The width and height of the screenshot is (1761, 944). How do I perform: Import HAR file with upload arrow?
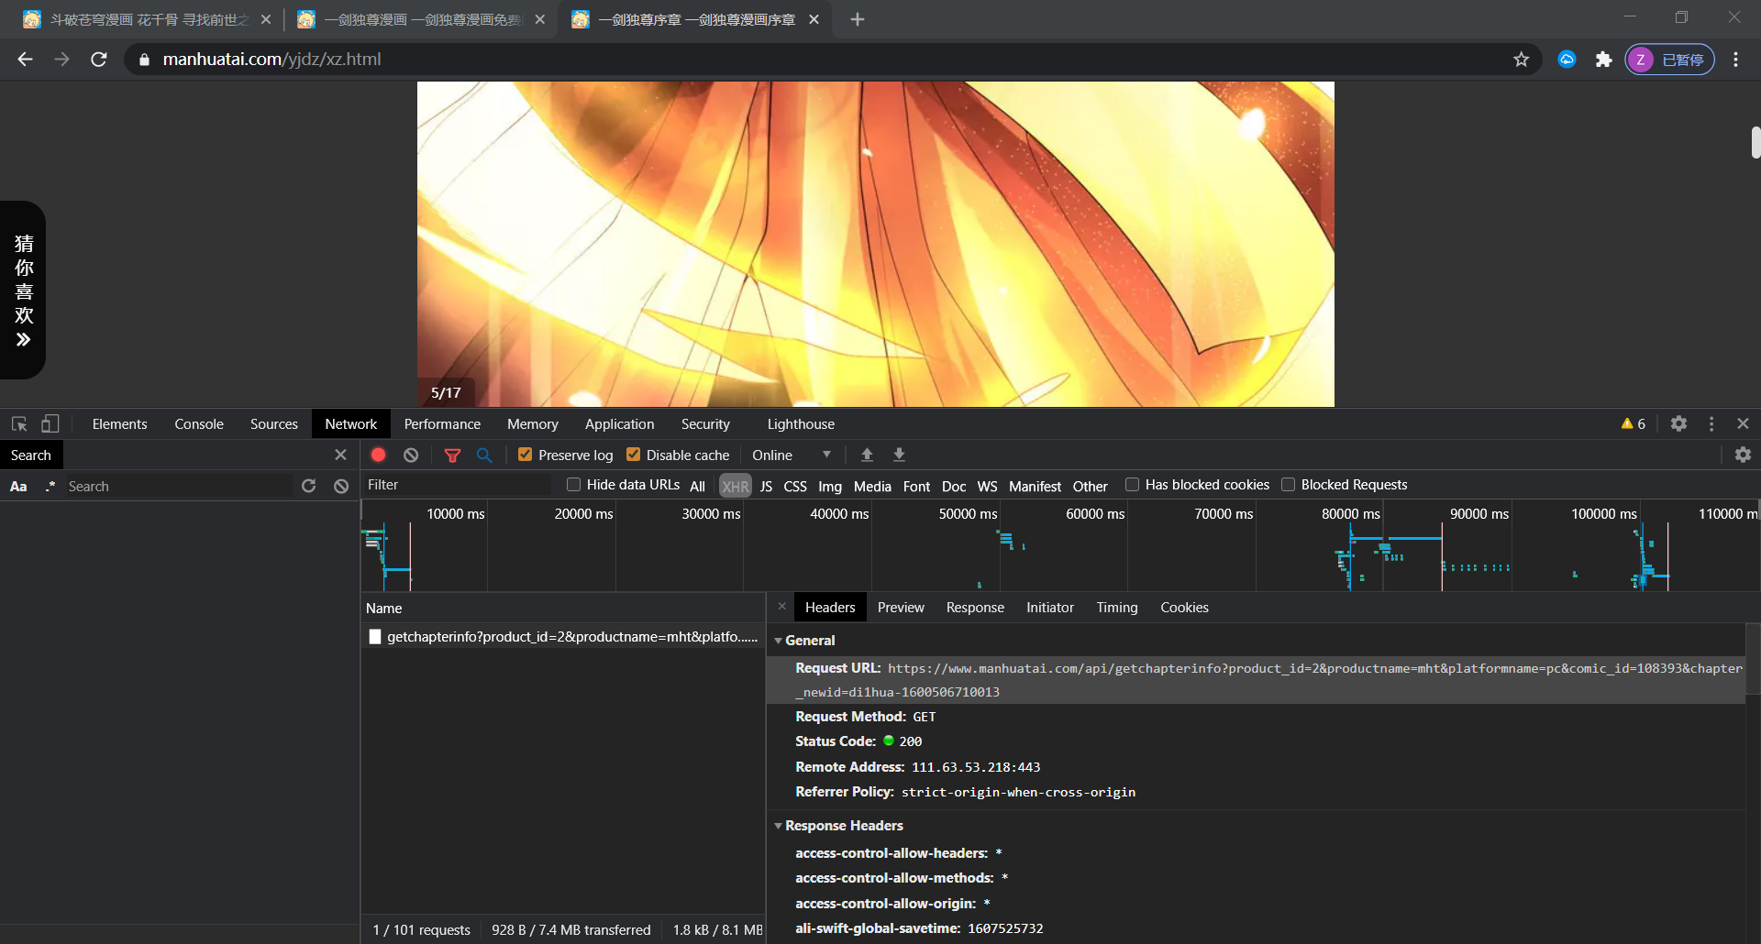[x=867, y=455]
